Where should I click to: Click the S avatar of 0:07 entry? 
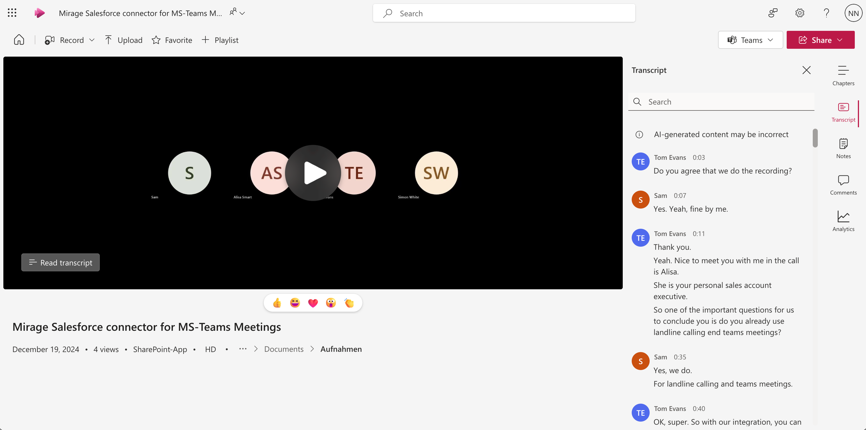[x=640, y=200]
